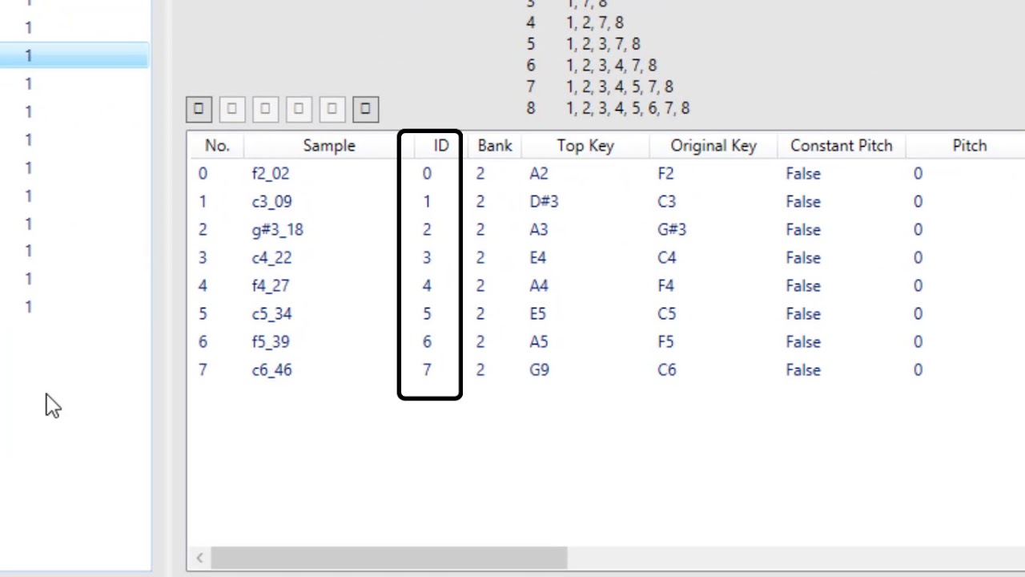
Task: Click the Top Key cell A4
Action: (539, 286)
